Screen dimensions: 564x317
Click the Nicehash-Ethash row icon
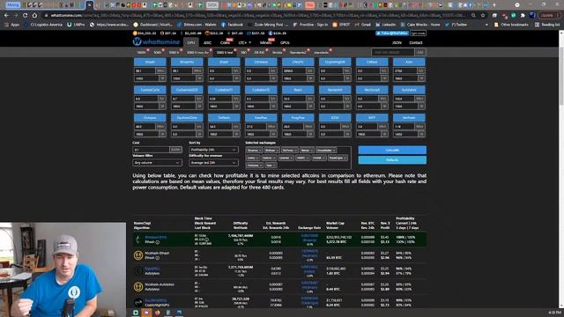point(138,255)
